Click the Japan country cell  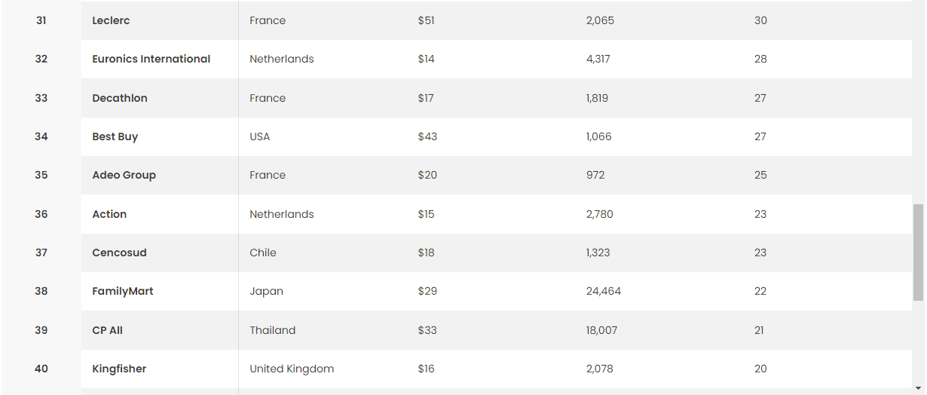[266, 291]
